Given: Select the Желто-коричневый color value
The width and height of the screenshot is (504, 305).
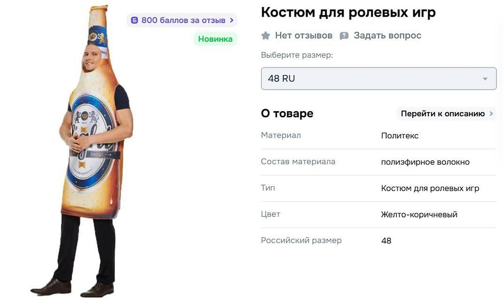Looking at the screenshot, I should (x=419, y=214).
